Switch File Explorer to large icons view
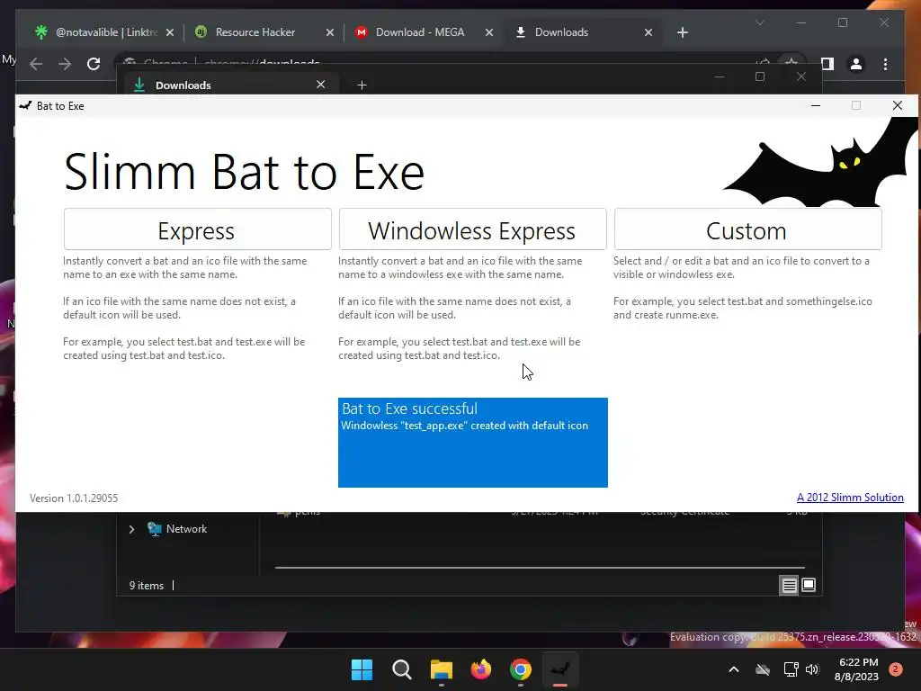 tap(809, 585)
